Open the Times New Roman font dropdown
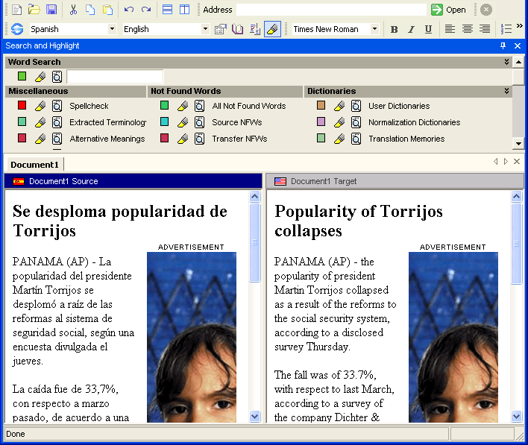 374,29
